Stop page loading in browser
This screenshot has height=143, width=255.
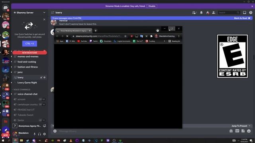(67, 36)
